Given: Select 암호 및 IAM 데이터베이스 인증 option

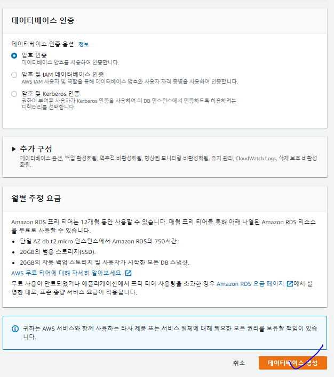Looking at the screenshot, I should [x=14, y=75].
